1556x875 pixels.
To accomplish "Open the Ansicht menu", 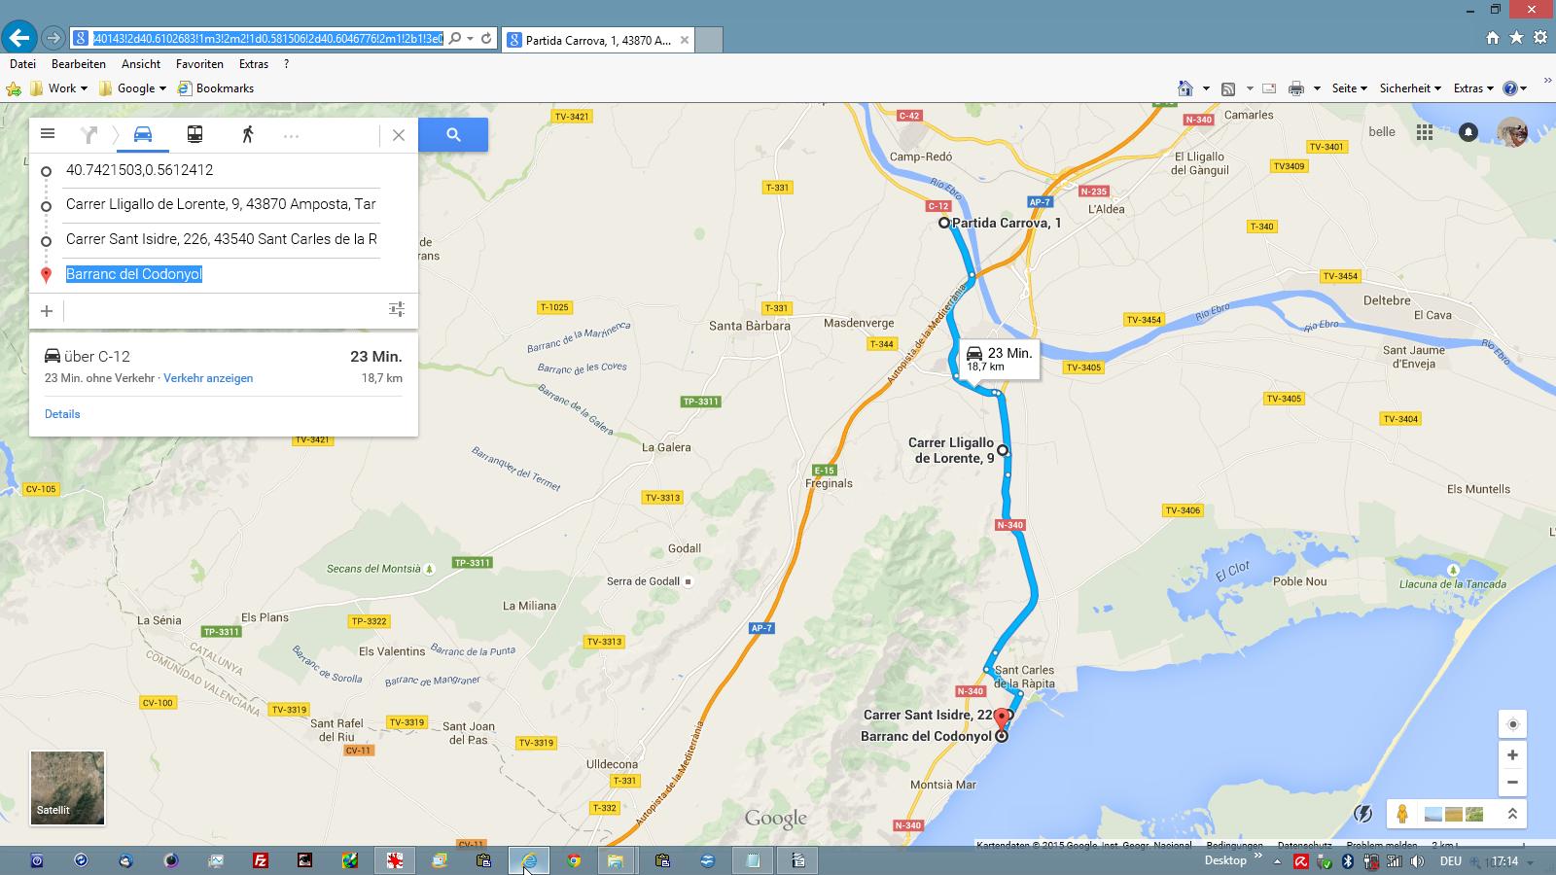I will (141, 64).
